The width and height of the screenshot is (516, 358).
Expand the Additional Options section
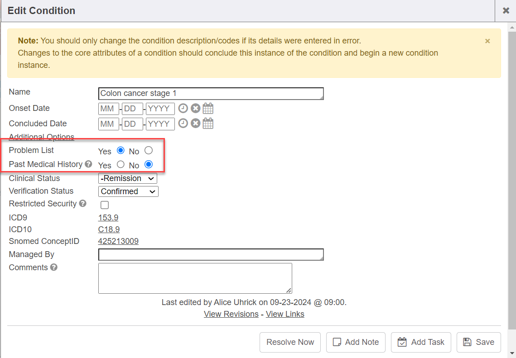[x=41, y=137]
